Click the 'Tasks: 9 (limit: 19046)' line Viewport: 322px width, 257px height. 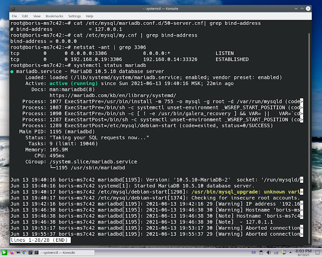click(63, 144)
